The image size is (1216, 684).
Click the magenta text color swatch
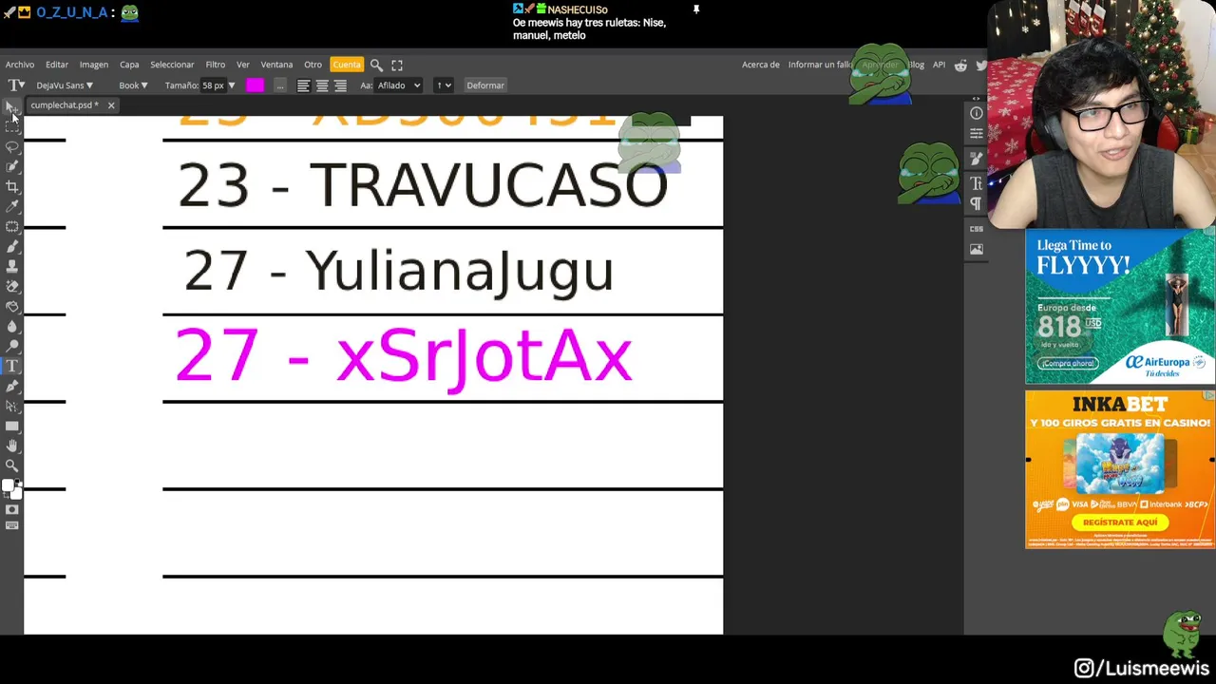pos(255,85)
